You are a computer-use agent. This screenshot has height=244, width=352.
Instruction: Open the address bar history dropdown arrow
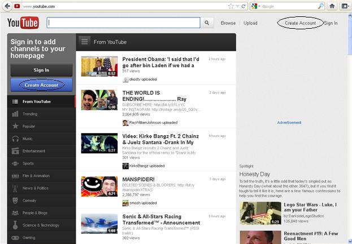pos(237,6)
